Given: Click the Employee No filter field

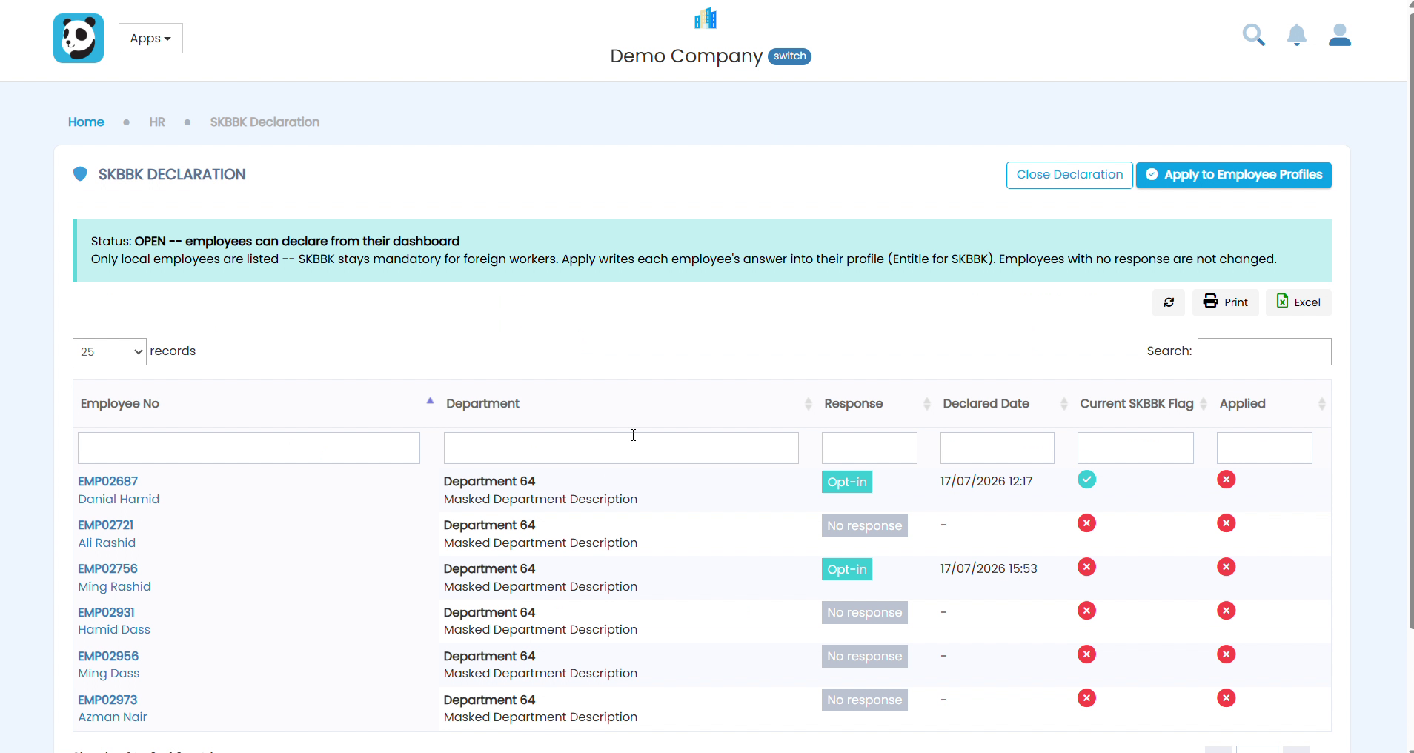Looking at the screenshot, I should click(249, 448).
